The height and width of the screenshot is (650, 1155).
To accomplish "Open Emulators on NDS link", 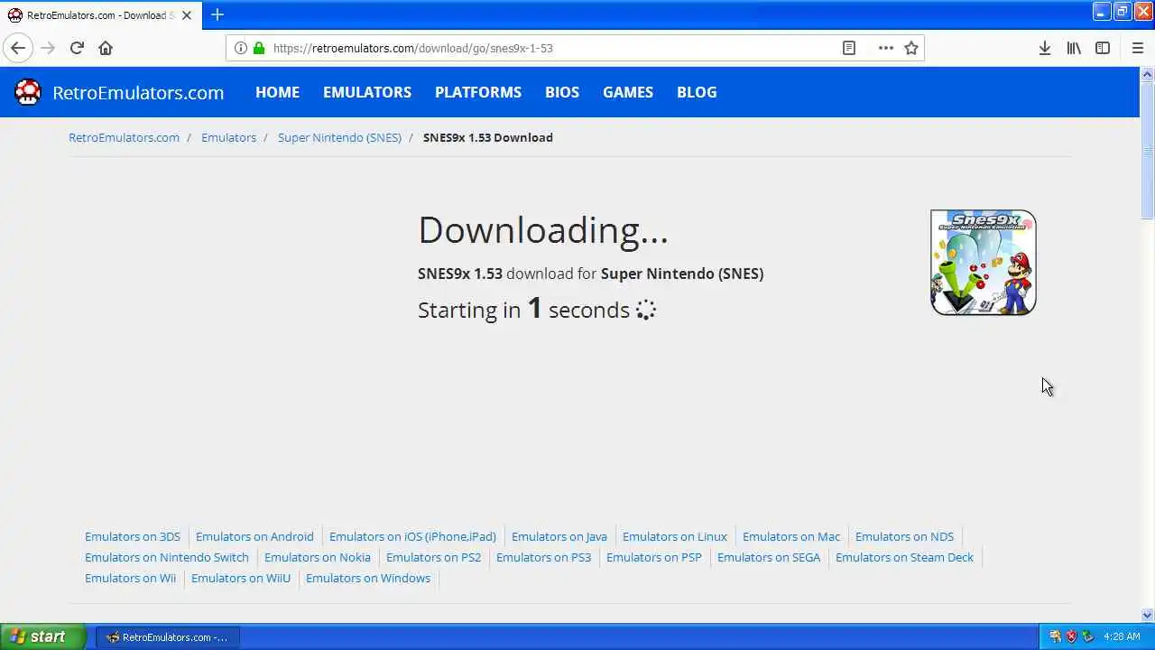I will (x=904, y=536).
